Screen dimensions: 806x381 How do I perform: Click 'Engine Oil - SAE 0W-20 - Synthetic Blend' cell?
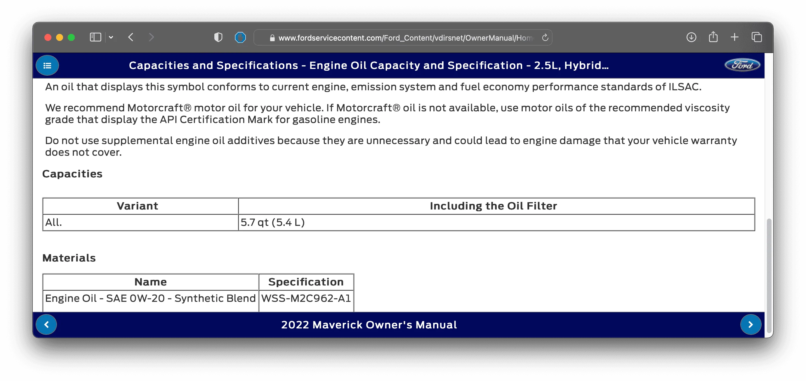pos(150,301)
